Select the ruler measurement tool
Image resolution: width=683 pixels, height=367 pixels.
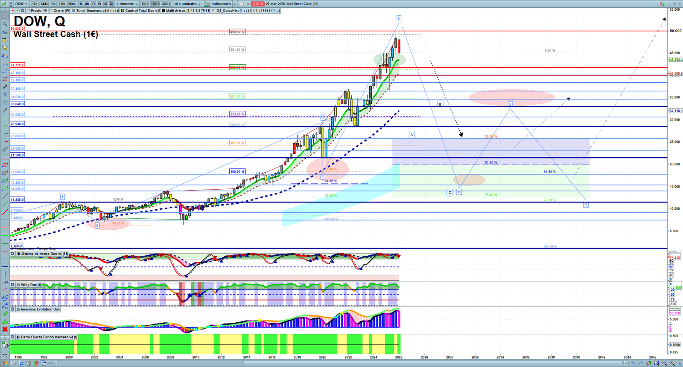[5, 150]
